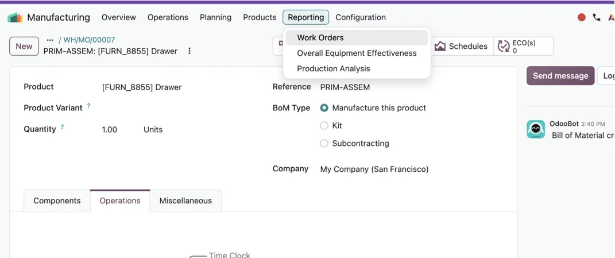Open the vertical dots actions menu
The height and width of the screenshot is (258, 615).
[189, 51]
